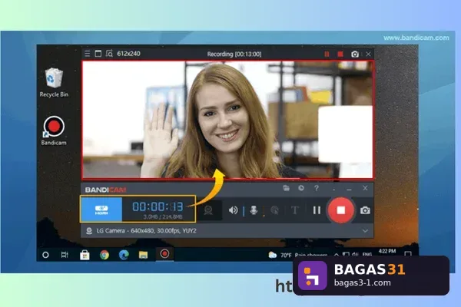Viewport: 461px width, 307px height.
Task: Open File Explorer from taskbar
Action: click(x=143, y=255)
